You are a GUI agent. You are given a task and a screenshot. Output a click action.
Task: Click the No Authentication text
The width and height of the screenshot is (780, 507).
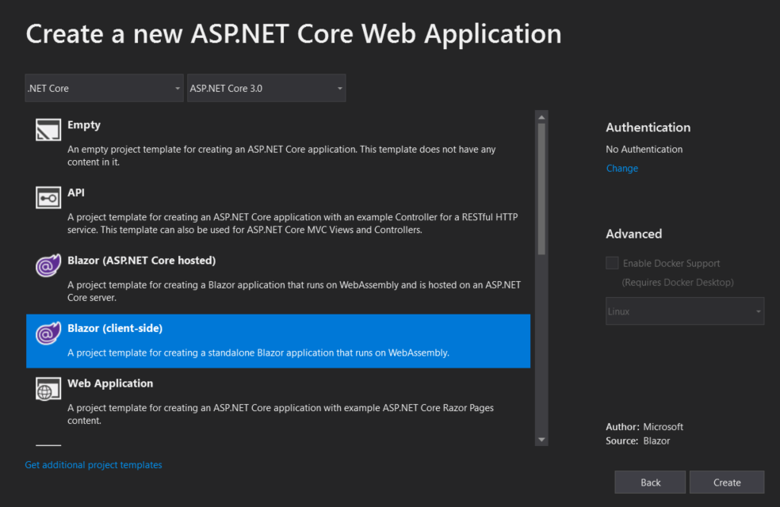pos(644,150)
